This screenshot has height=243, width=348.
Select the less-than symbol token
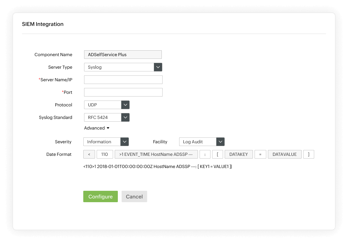89,154
